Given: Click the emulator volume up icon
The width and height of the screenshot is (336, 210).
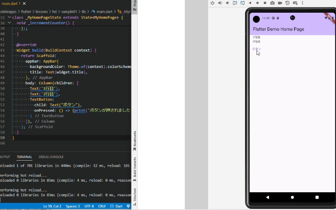Looking at the screenshot, I should [220, 3].
